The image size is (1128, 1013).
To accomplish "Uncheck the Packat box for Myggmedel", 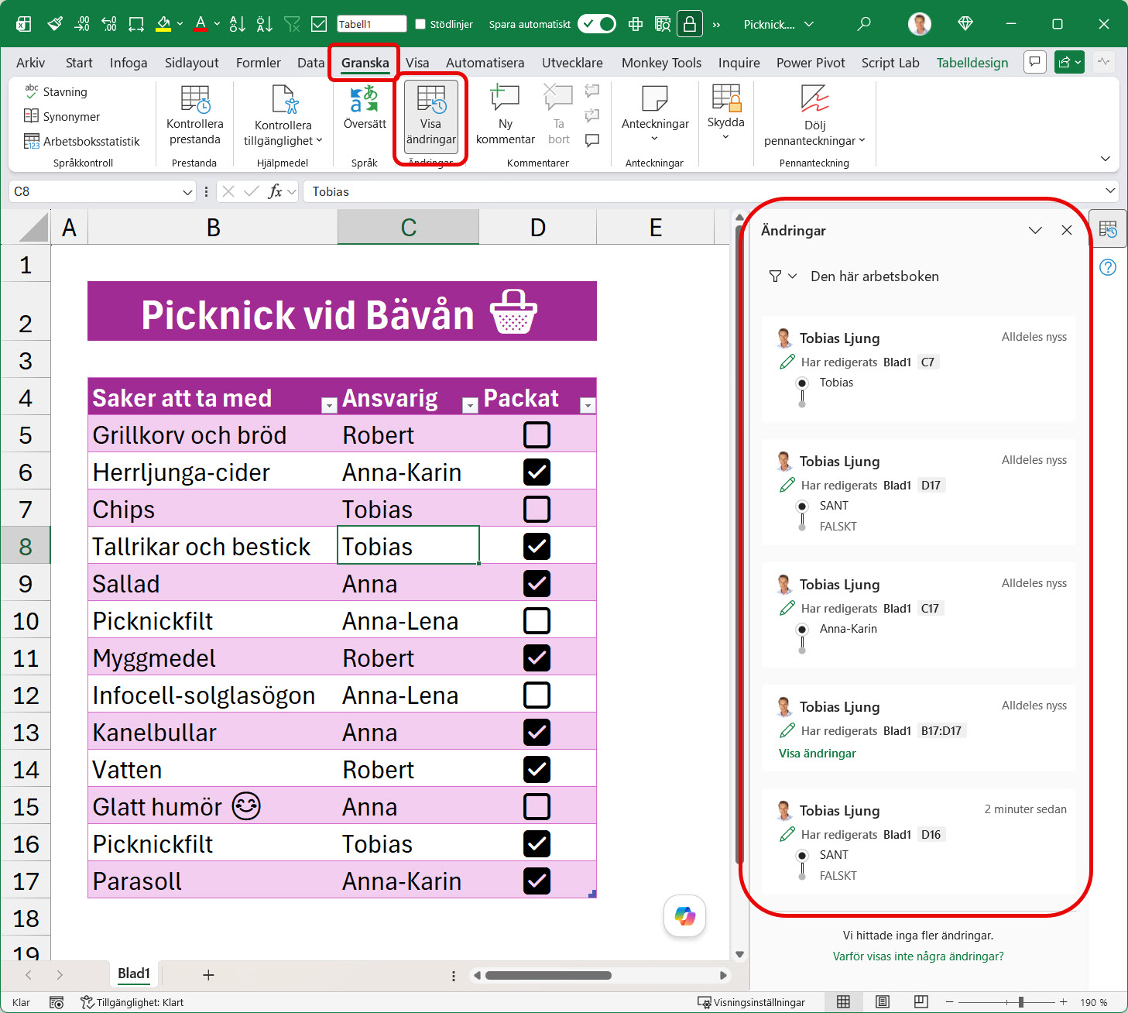I will point(537,658).
